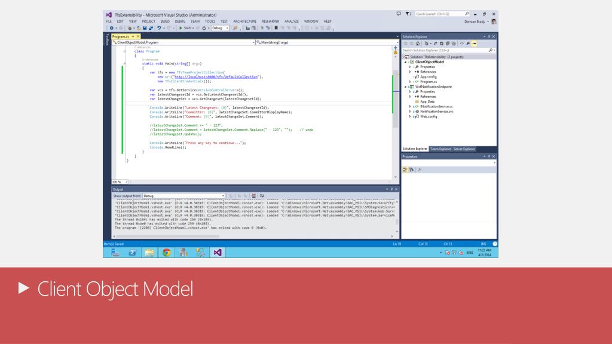Click the Open File toolbar icon
Screen dimensions: 612x344
[138, 28]
